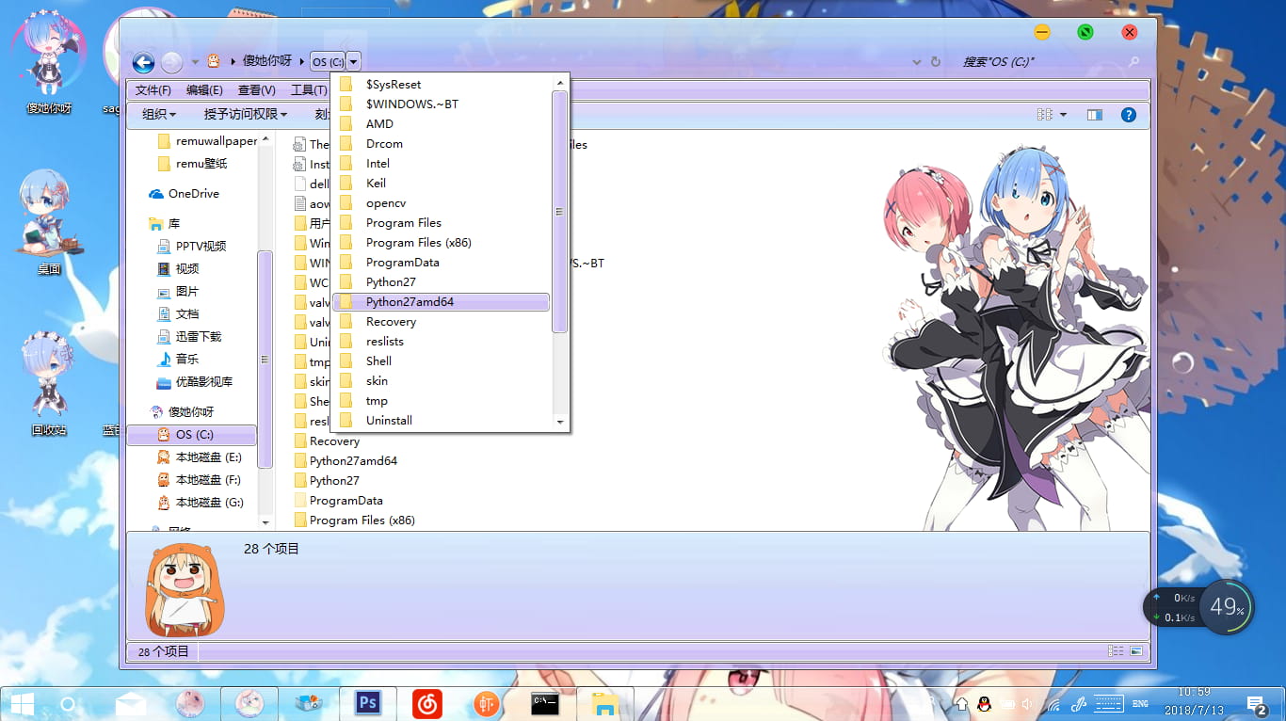Viewport: 1286px width, 721px height.
Task: Open NetEase Cloud Music from the taskbar
Action: tap(427, 703)
